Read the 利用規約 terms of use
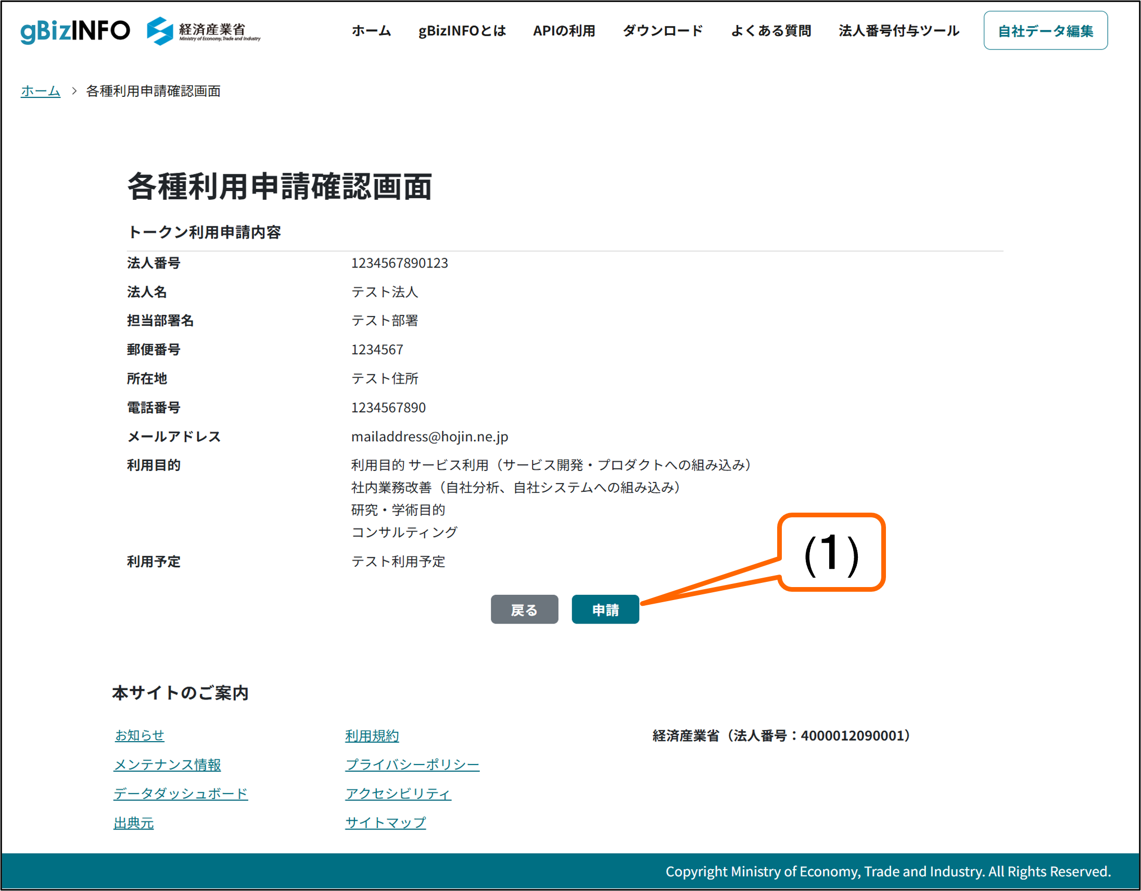This screenshot has height=891, width=1141. [x=371, y=736]
